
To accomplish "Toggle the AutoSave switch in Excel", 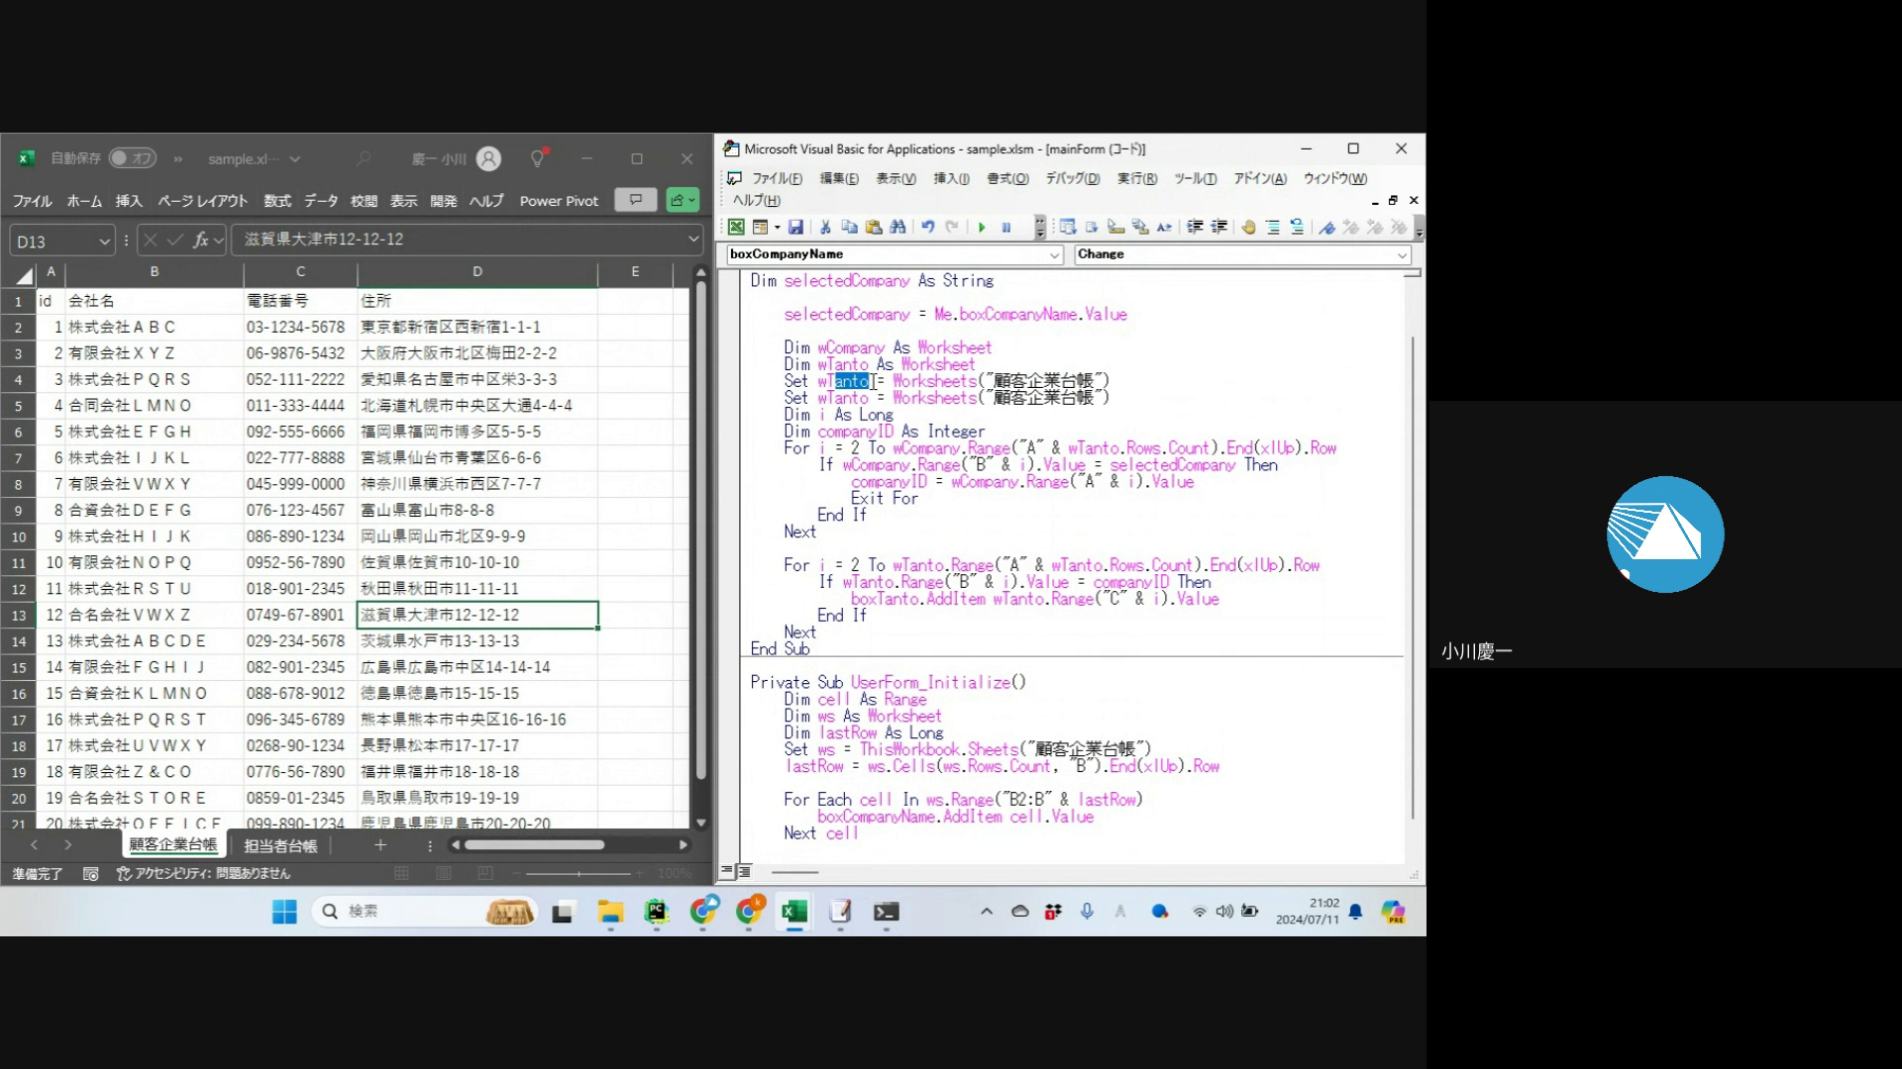I will point(133,158).
